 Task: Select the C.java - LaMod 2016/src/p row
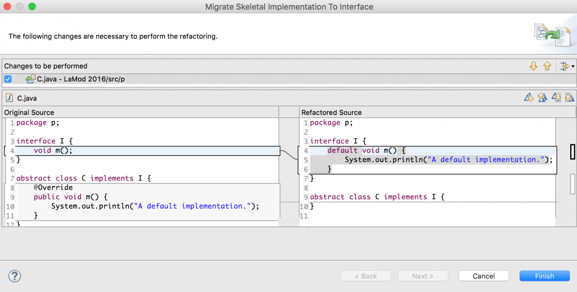[288, 79]
